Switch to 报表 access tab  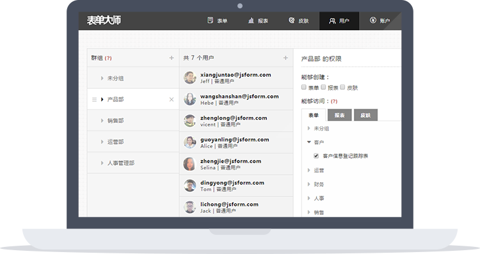pos(339,115)
